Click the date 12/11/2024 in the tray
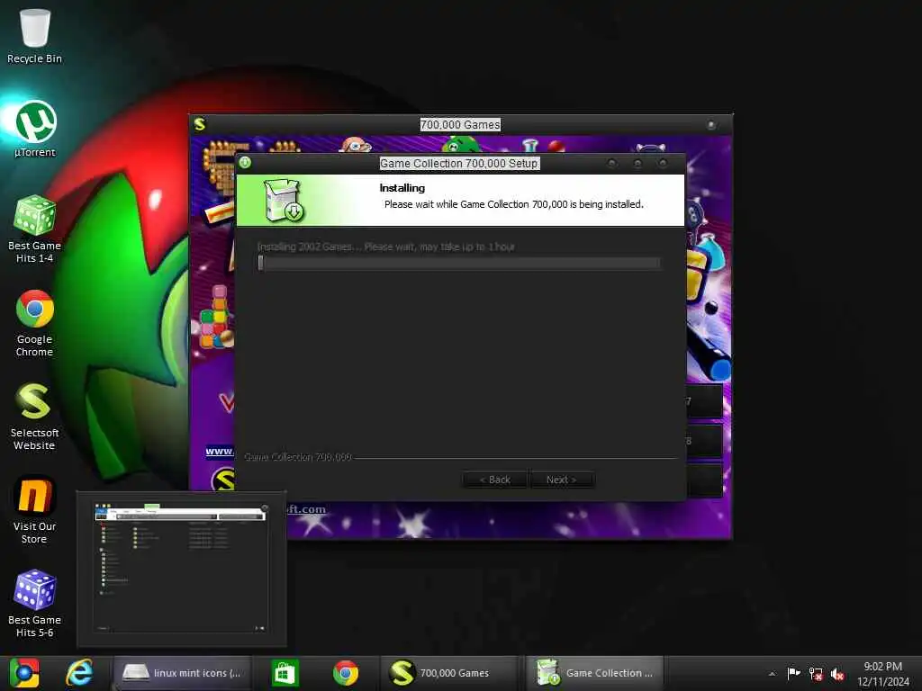This screenshot has width=922, height=691. [882, 682]
